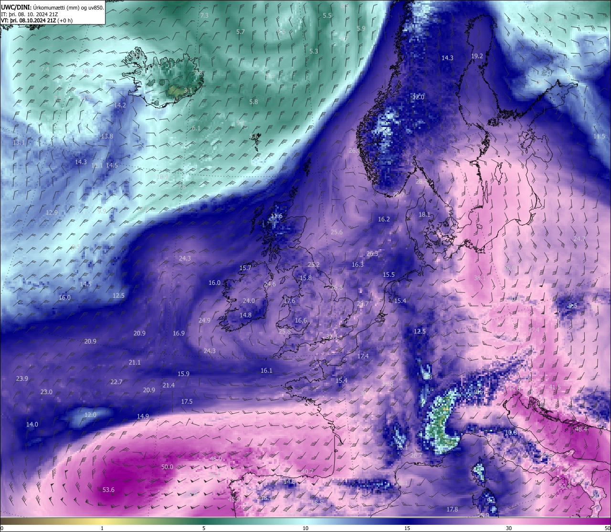Click the 53.6 value label
Image resolution: width=611 pixels, height=532 pixels.
coord(109,490)
